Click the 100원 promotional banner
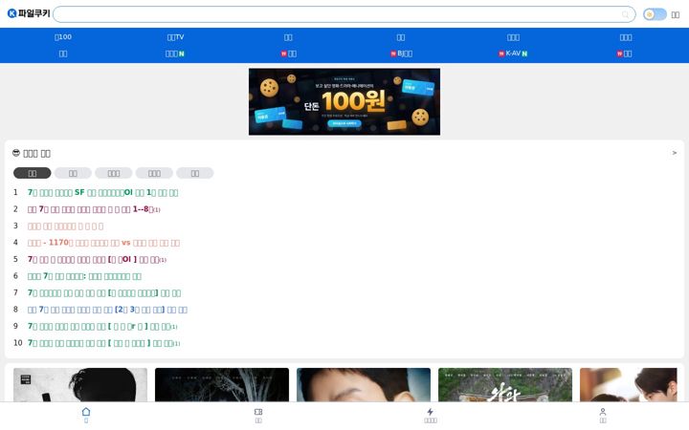 (344, 102)
